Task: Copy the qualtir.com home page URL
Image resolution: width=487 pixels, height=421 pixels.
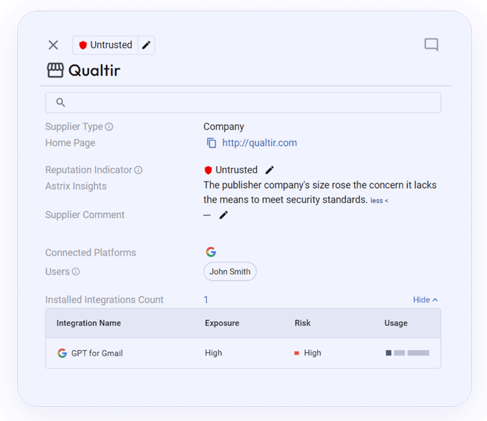Action: 211,143
